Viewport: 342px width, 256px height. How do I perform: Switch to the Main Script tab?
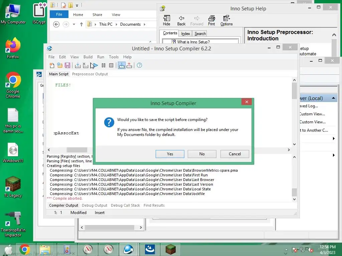tap(59, 74)
